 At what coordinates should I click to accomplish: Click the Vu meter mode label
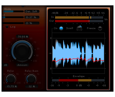106,19
